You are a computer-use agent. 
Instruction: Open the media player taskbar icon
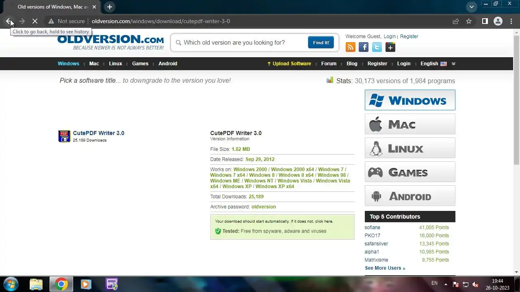86,284
